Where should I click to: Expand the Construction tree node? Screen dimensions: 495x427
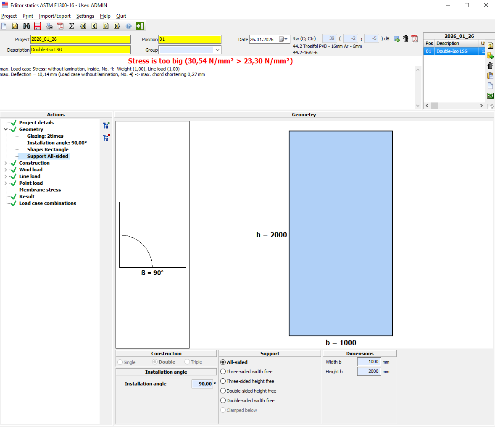[x=5, y=163]
